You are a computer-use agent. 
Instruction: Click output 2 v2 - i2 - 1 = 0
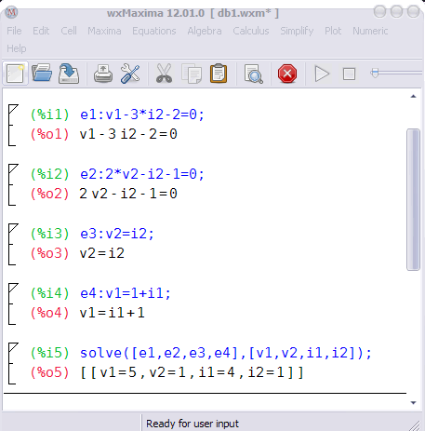[x=128, y=194]
